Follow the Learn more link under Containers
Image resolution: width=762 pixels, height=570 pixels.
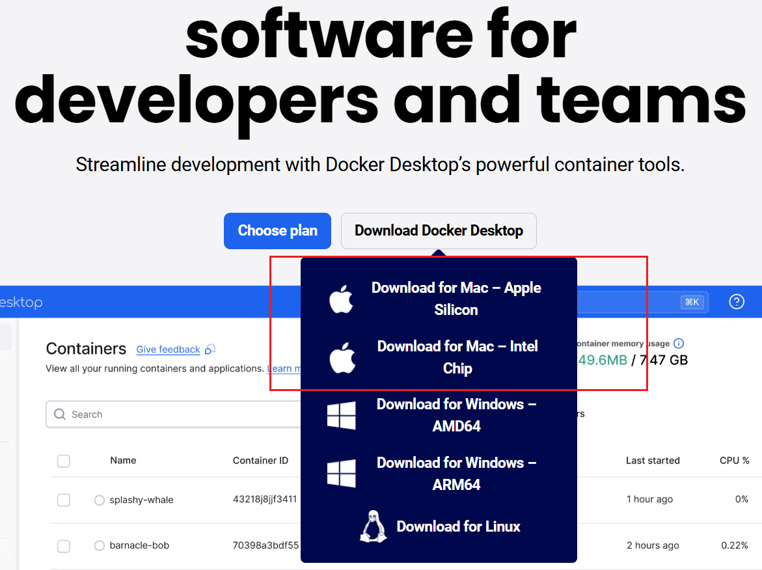click(283, 369)
